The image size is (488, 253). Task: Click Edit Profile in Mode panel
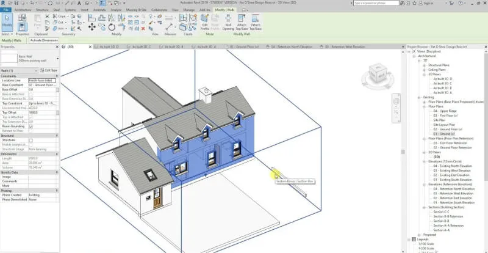(x=204, y=22)
